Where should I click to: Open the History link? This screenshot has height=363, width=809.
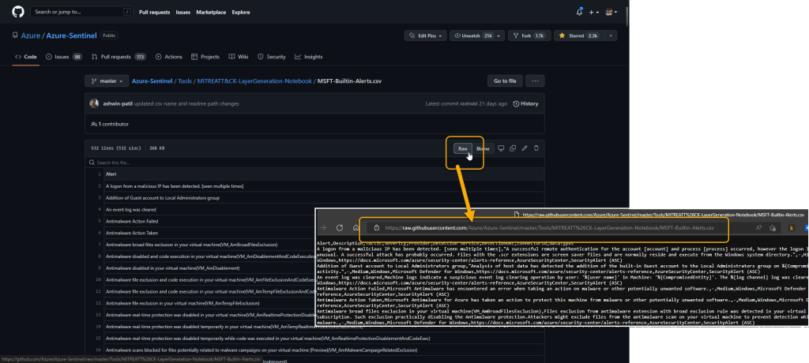coord(525,103)
